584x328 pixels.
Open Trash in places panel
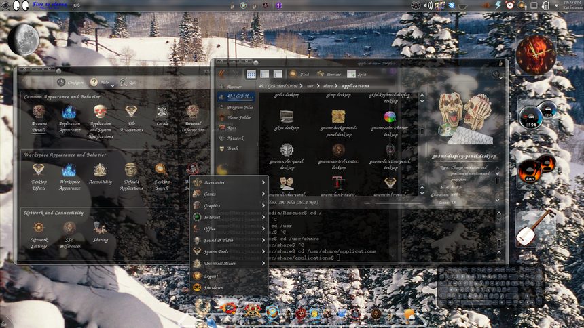(236, 148)
